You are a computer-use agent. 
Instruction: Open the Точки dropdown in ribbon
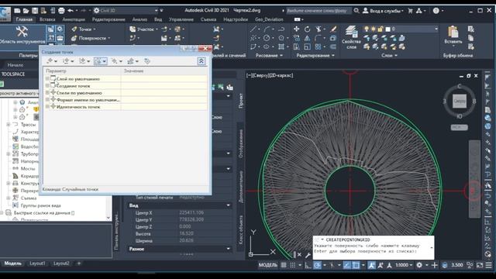[84, 29]
